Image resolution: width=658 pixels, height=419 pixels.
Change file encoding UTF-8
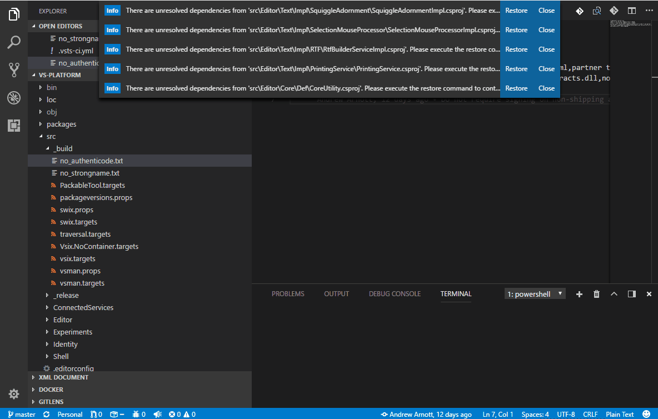click(566, 414)
